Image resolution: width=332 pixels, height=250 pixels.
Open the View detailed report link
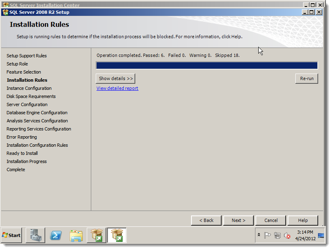click(117, 88)
